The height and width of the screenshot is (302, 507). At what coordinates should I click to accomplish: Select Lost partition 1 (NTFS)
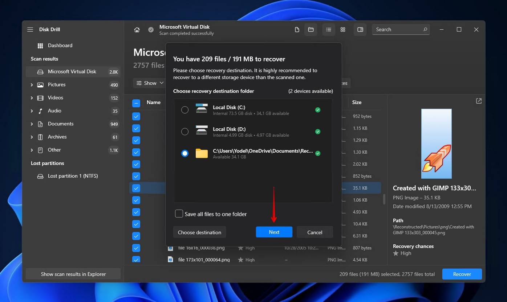click(x=73, y=176)
